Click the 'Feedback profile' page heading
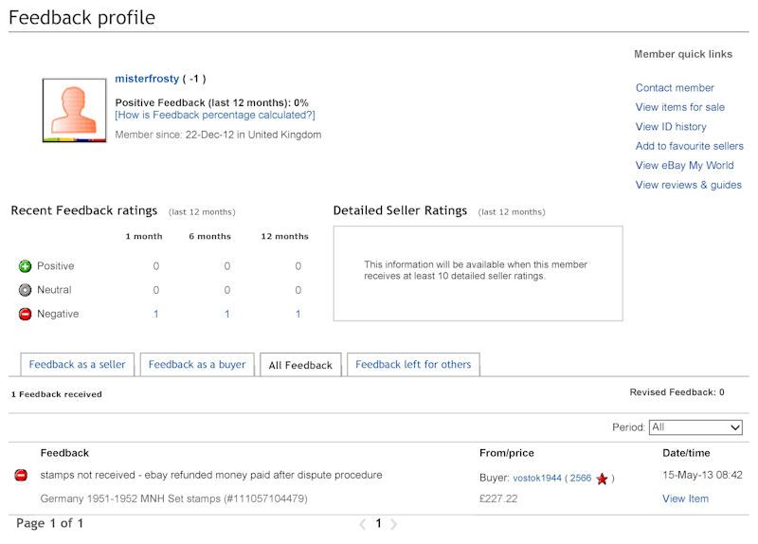The width and height of the screenshot is (758, 544). click(82, 18)
